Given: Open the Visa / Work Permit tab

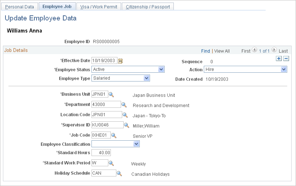Looking at the screenshot, I should [x=99, y=7].
